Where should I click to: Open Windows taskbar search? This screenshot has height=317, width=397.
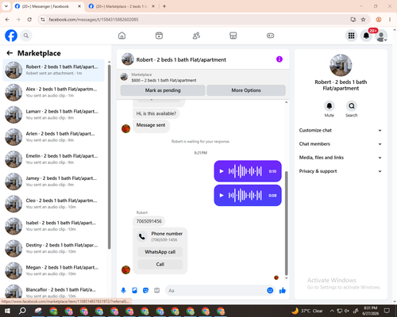[x=22, y=311]
